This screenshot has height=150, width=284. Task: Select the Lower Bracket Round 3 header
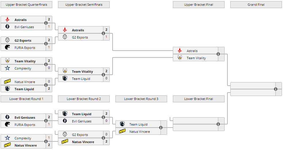pos(141,99)
